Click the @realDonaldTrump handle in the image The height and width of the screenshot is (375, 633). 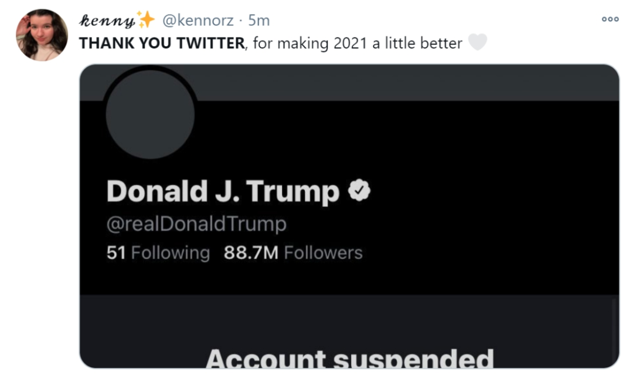click(x=196, y=224)
